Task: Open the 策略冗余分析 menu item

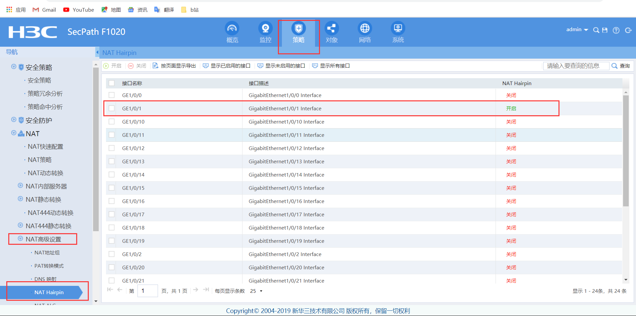Action: point(45,94)
